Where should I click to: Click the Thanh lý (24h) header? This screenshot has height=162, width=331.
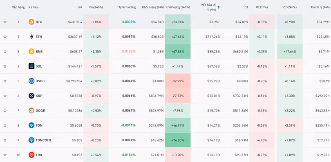click(320, 7)
